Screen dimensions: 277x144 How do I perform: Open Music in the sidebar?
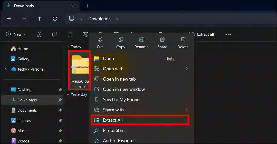pos(19,131)
